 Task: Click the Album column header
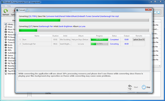click(x=81, y=36)
